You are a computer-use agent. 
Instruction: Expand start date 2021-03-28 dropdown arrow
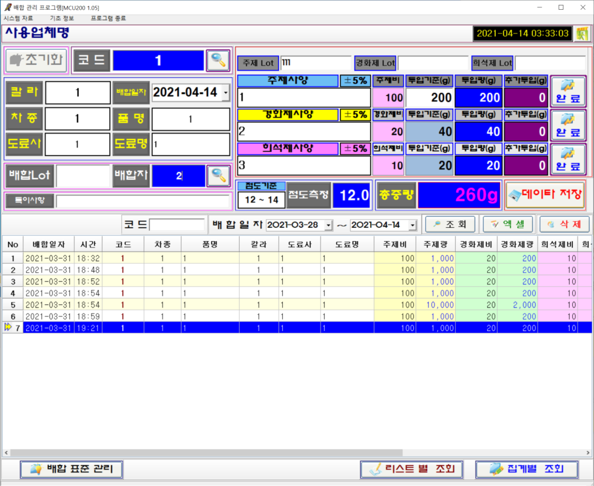pyautogui.click(x=328, y=225)
